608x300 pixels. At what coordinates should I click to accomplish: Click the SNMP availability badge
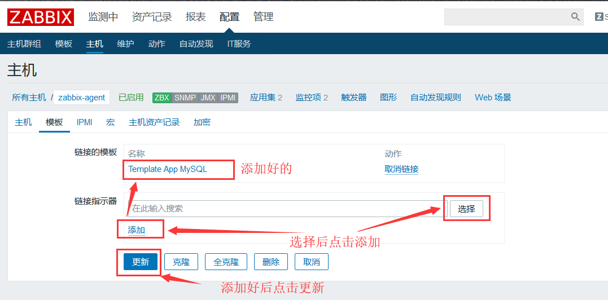tap(185, 98)
